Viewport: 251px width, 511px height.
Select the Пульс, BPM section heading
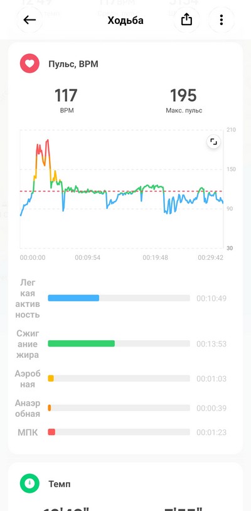tap(73, 64)
